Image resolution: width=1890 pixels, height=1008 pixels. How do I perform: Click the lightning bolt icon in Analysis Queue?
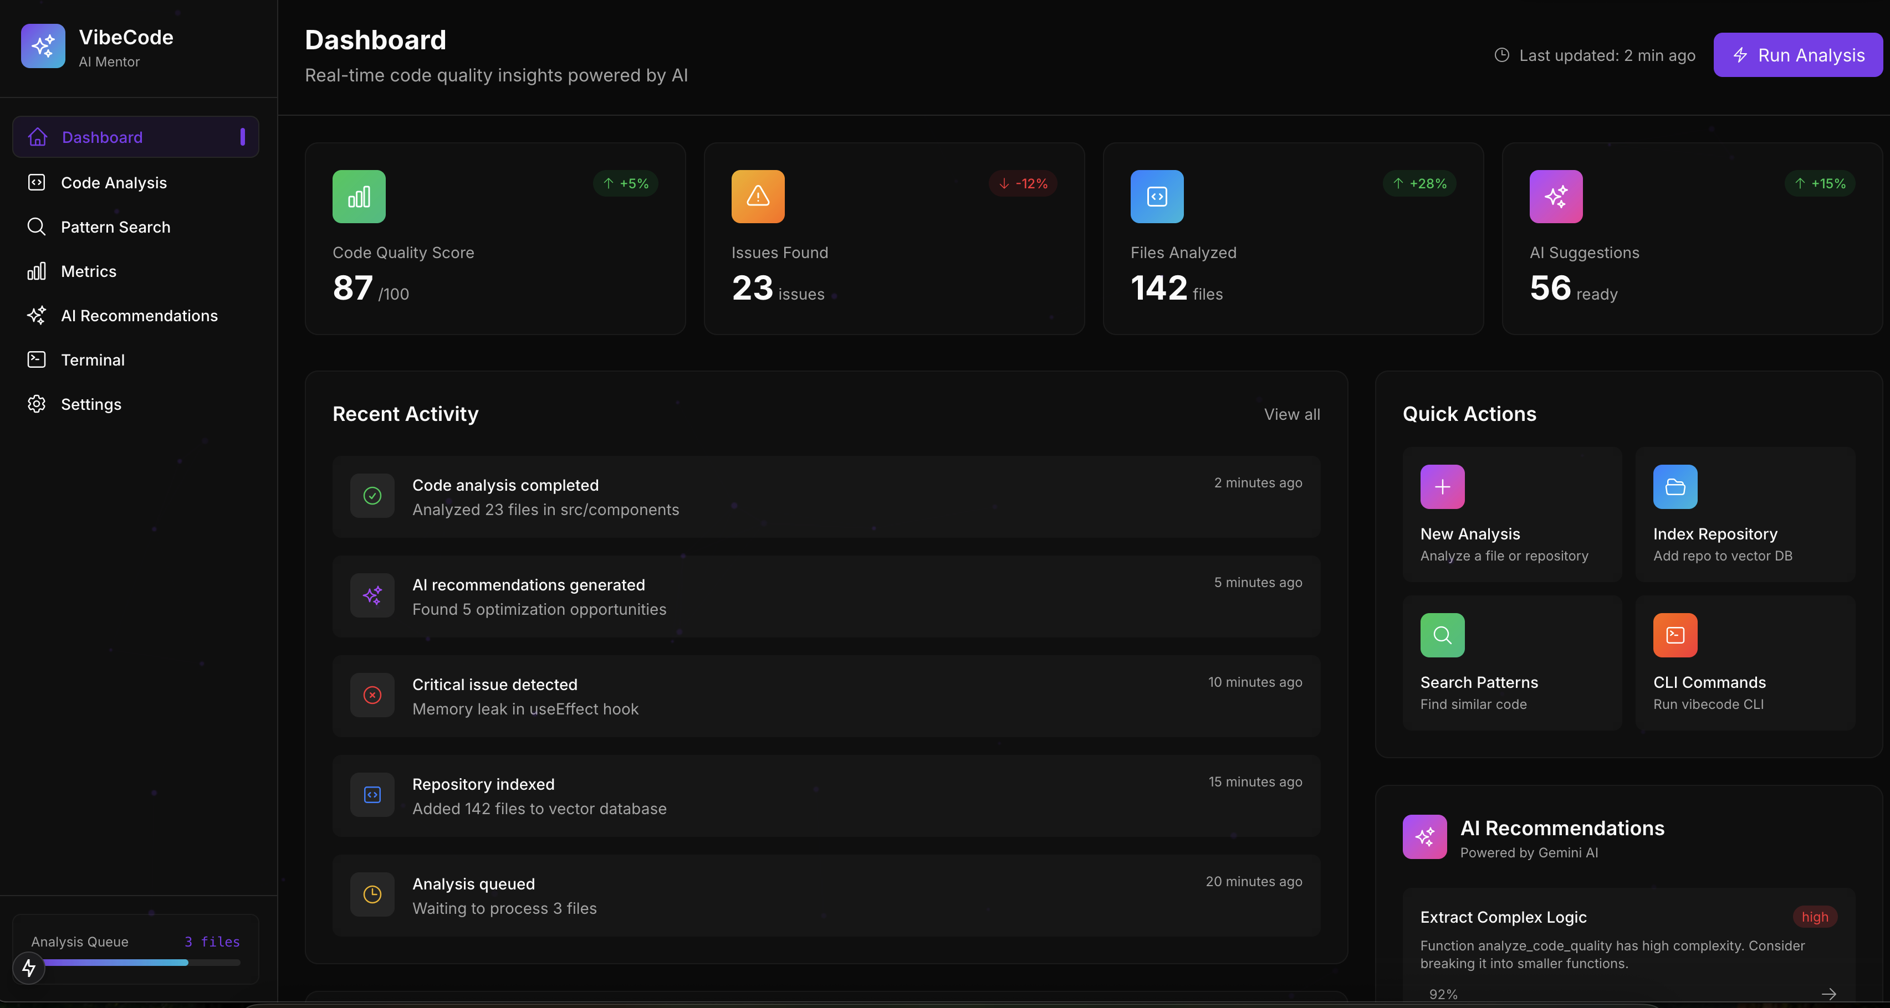click(29, 968)
